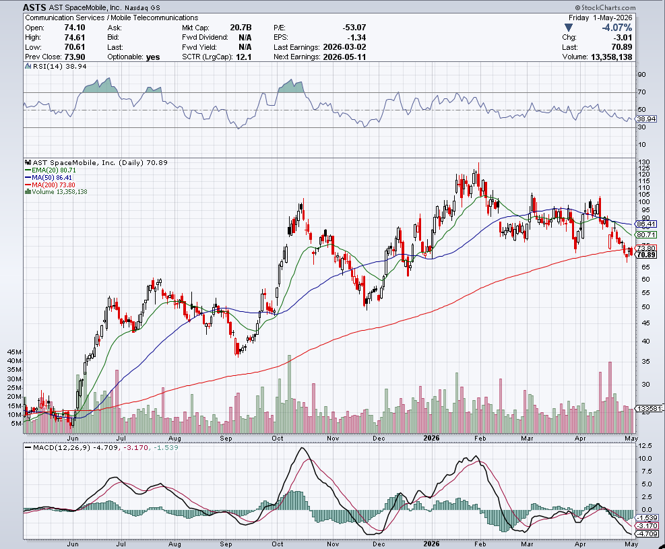Click the Prev Close value 73.90
This screenshot has width=665, height=549.
75,57
